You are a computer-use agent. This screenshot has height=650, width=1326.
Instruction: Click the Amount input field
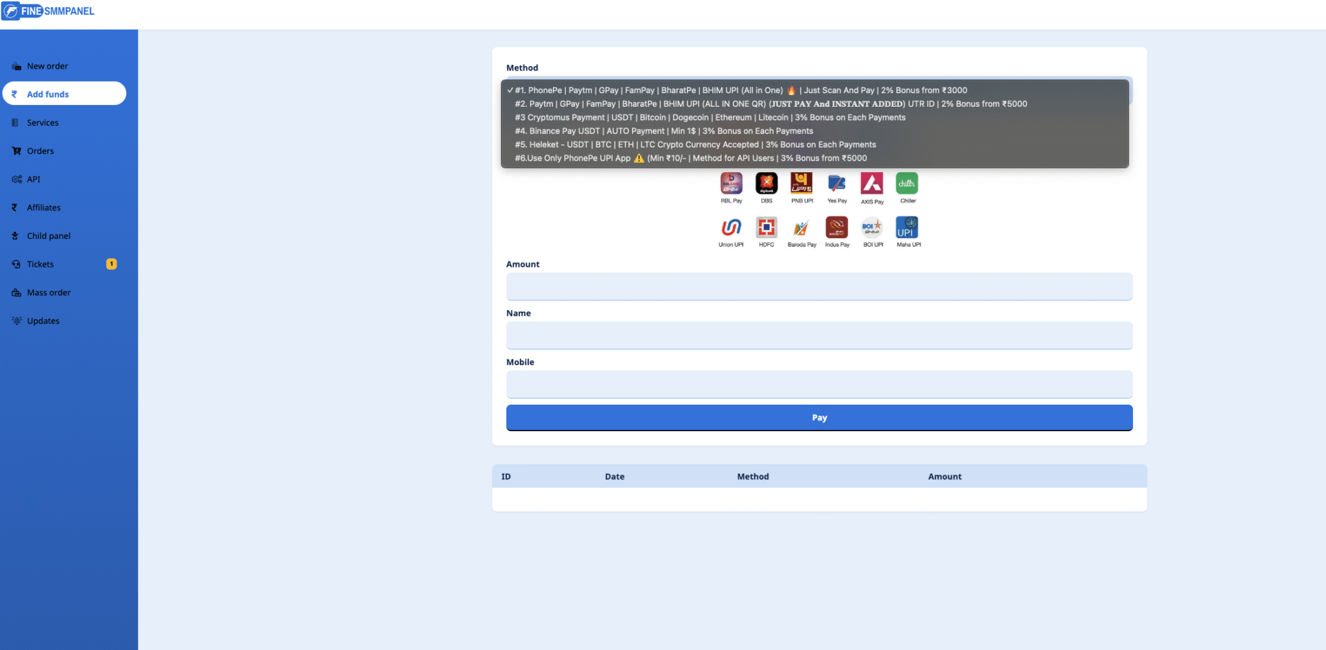click(x=819, y=287)
